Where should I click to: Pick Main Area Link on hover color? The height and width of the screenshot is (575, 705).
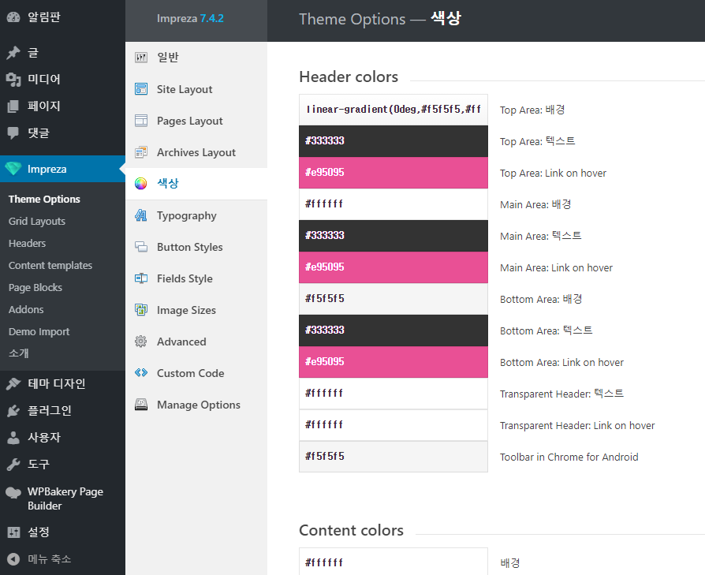pos(394,267)
